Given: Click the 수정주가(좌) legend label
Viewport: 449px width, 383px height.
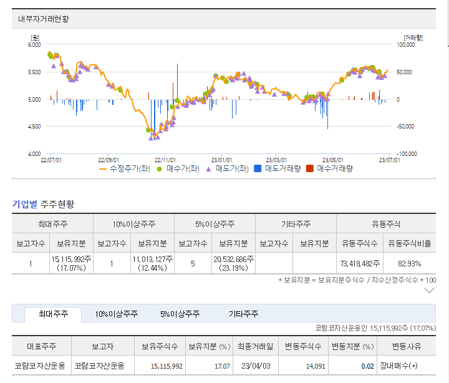Looking at the screenshot, I should [x=130, y=168].
